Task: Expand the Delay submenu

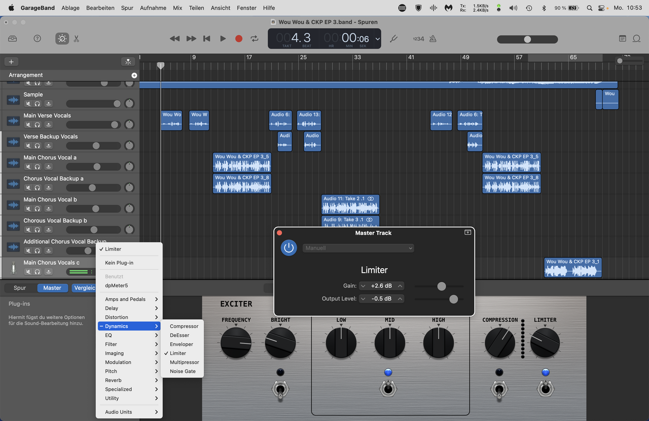Action: (x=129, y=308)
